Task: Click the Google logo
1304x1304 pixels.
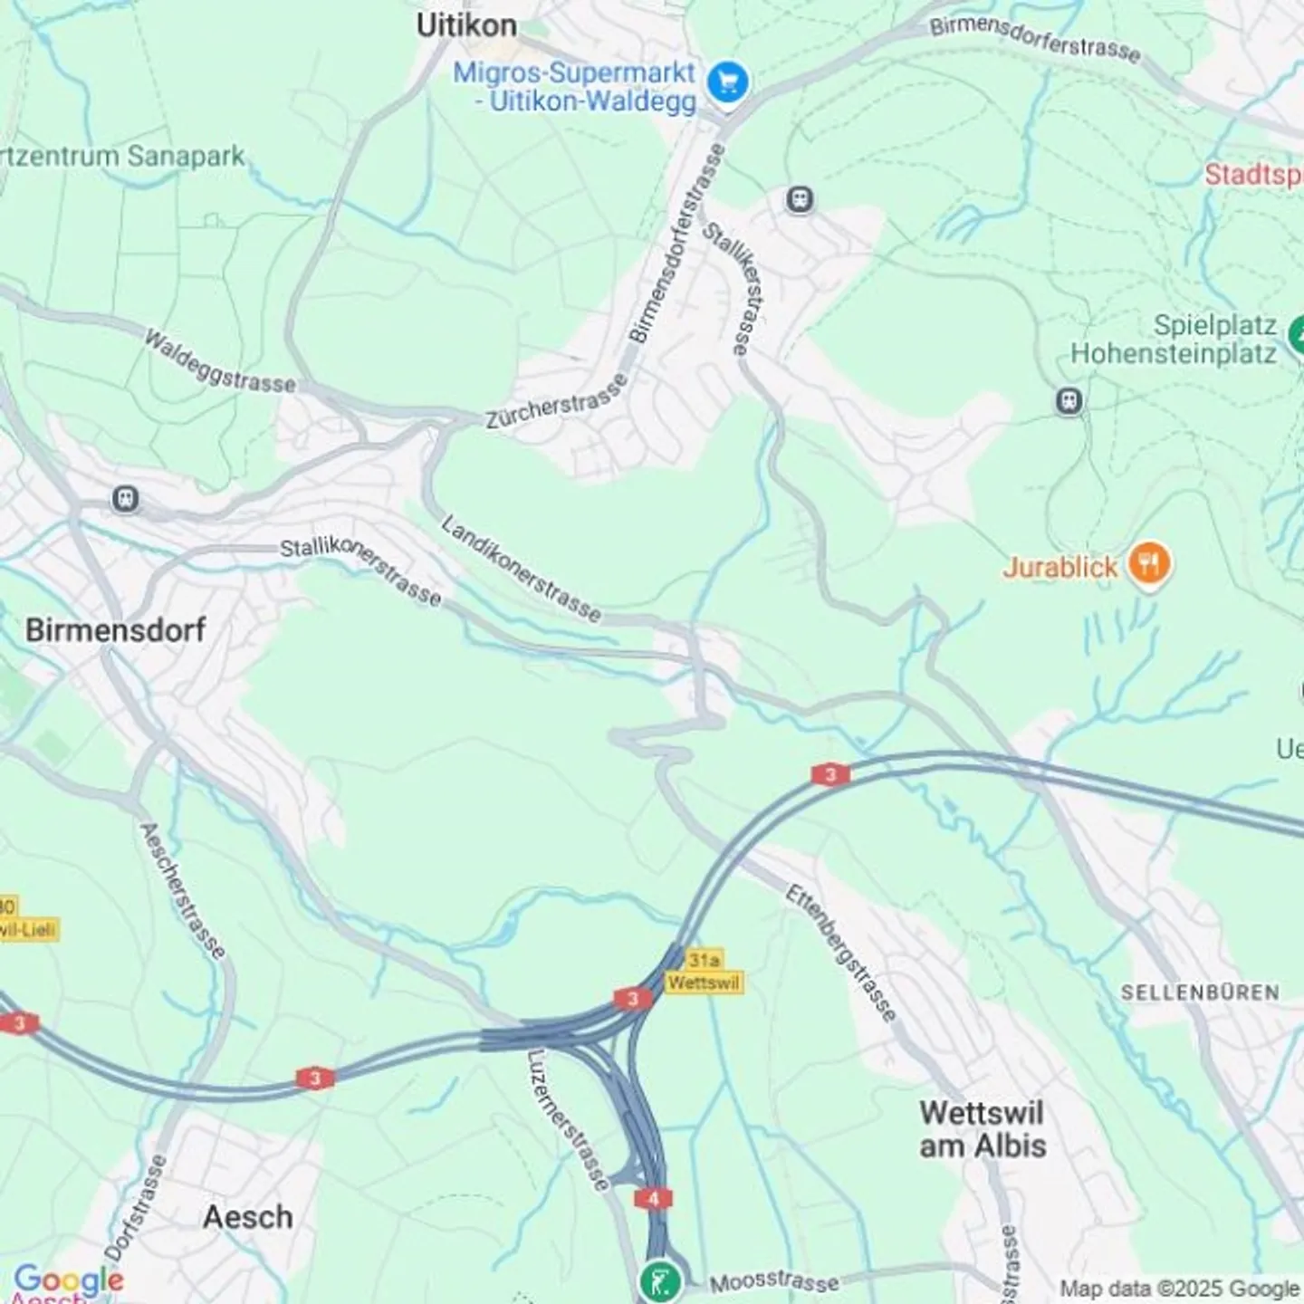Action: (x=69, y=1280)
